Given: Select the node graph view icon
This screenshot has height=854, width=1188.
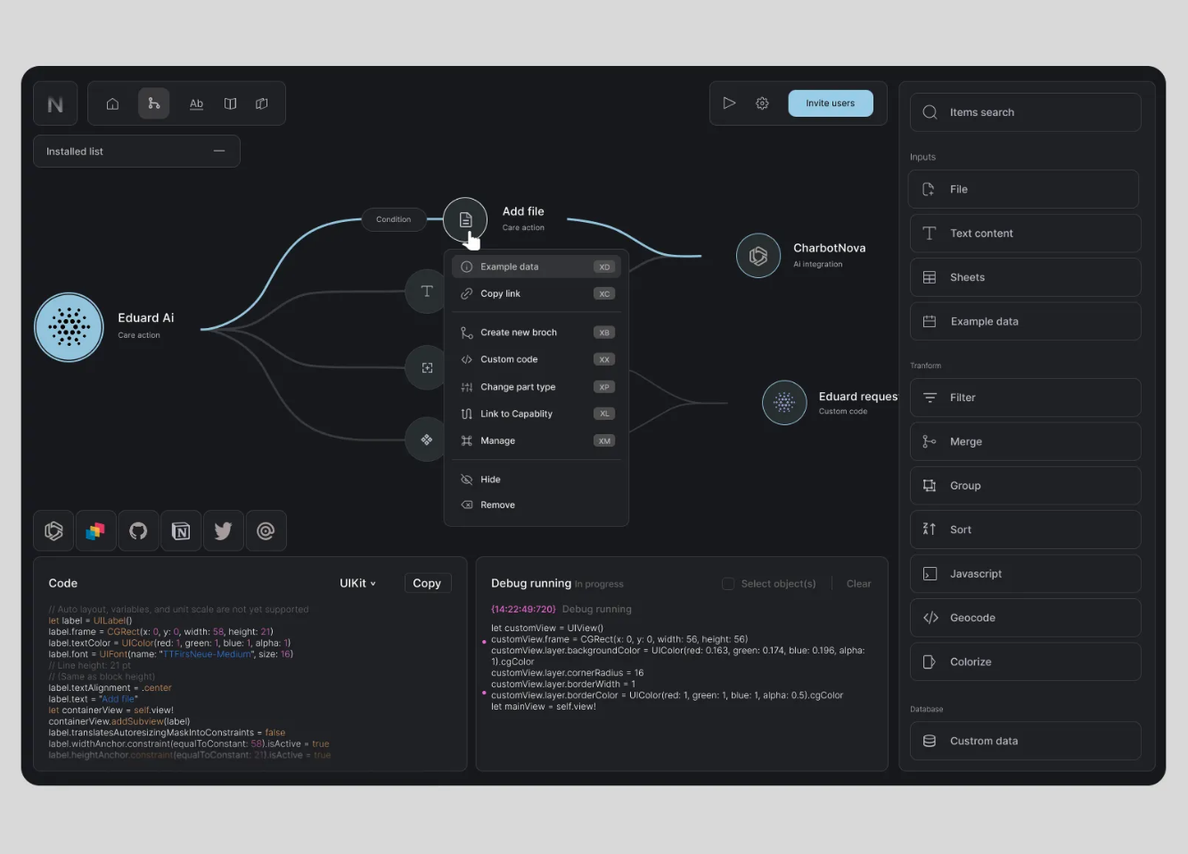Looking at the screenshot, I should coord(153,103).
